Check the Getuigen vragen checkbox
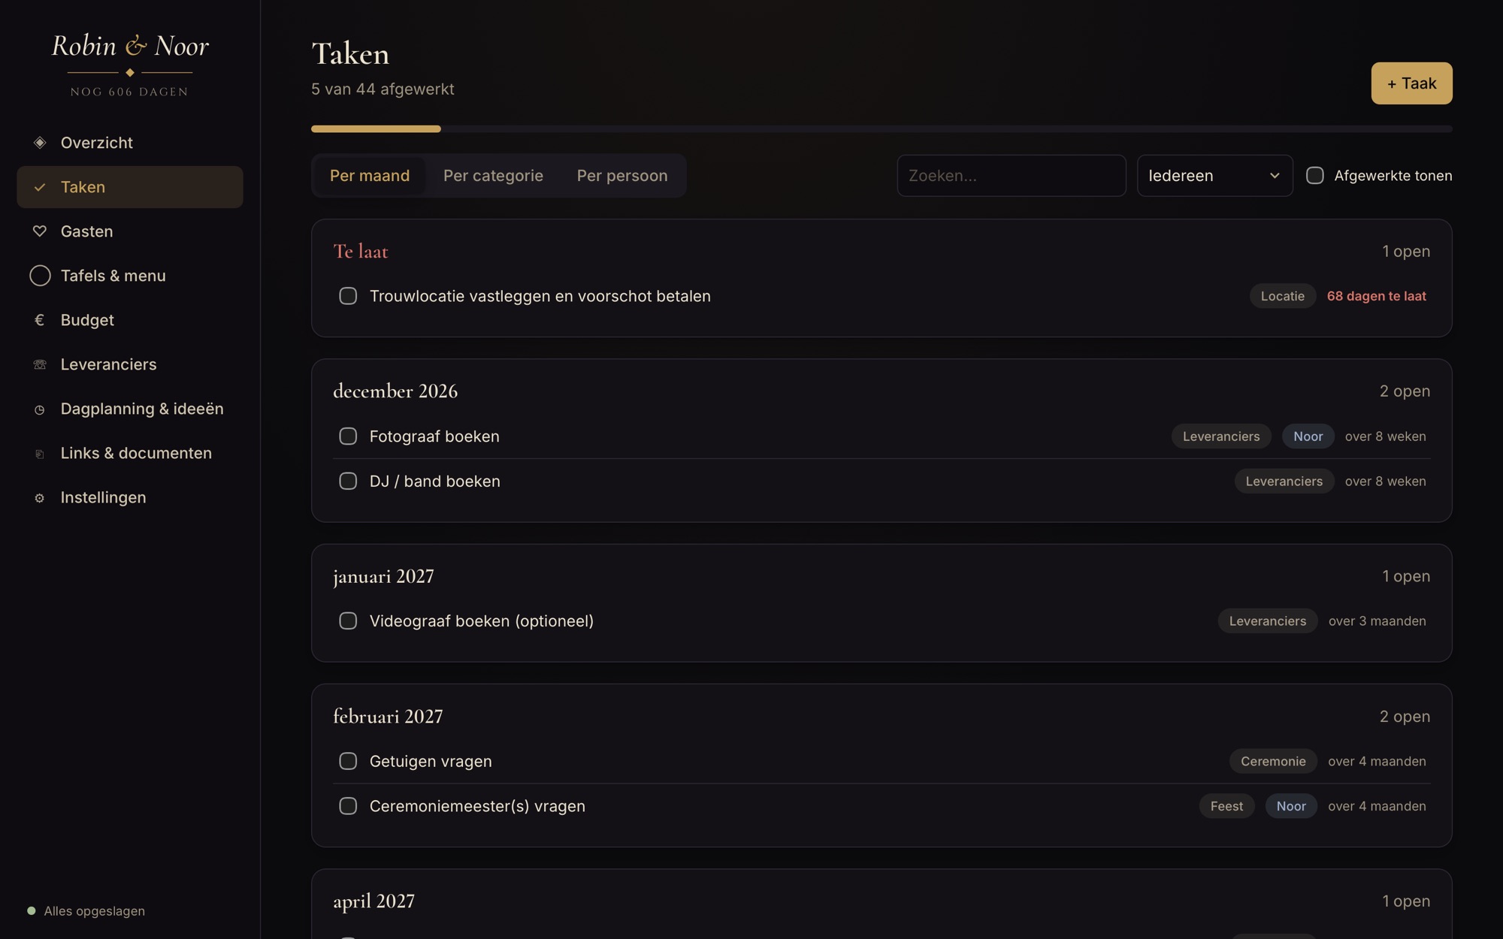Viewport: 1503px width, 939px height. [x=348, y=761]
